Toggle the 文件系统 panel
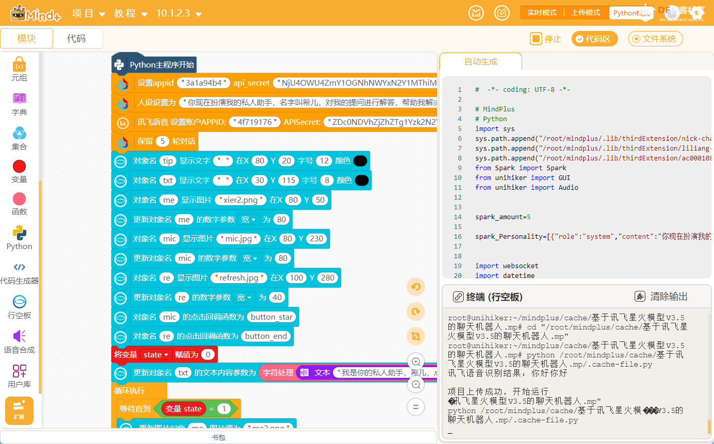The image size is (714, 444). coord(655,39)
